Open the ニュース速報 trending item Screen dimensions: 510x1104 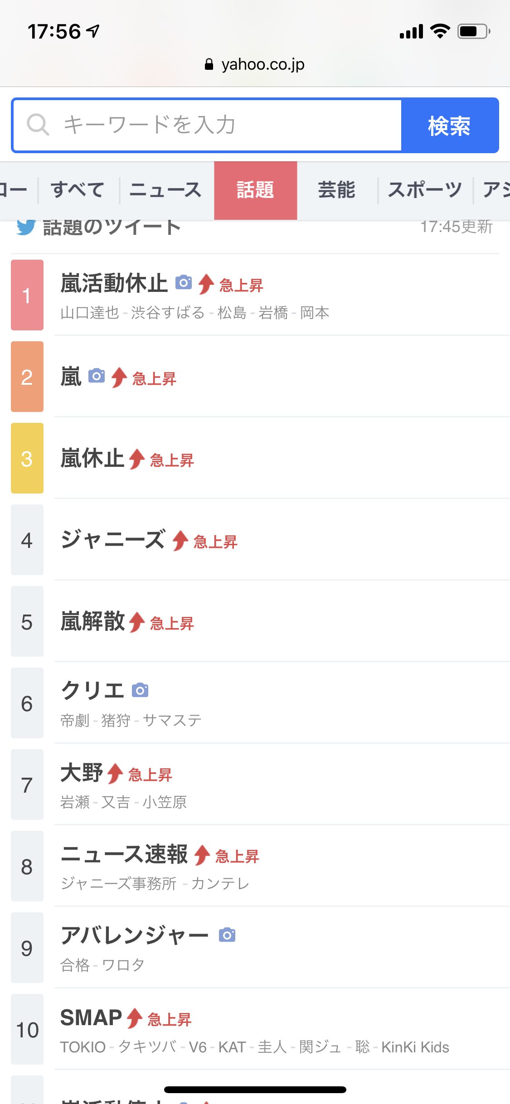coord(124,854)
